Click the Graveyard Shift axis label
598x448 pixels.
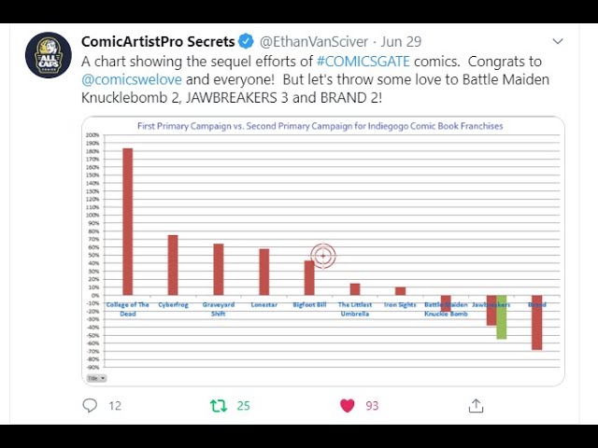coord(218,309)
